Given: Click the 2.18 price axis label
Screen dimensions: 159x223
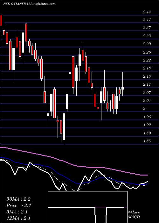Looking at the screenshot, I should point(147,68).
